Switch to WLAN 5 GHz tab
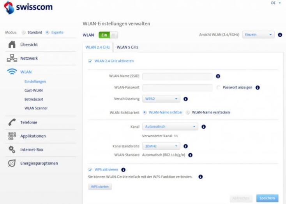 click(127, 47)
